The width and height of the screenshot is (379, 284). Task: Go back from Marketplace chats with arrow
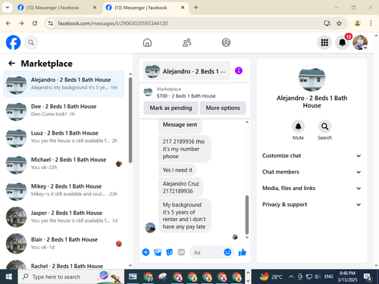pos(11,64)
